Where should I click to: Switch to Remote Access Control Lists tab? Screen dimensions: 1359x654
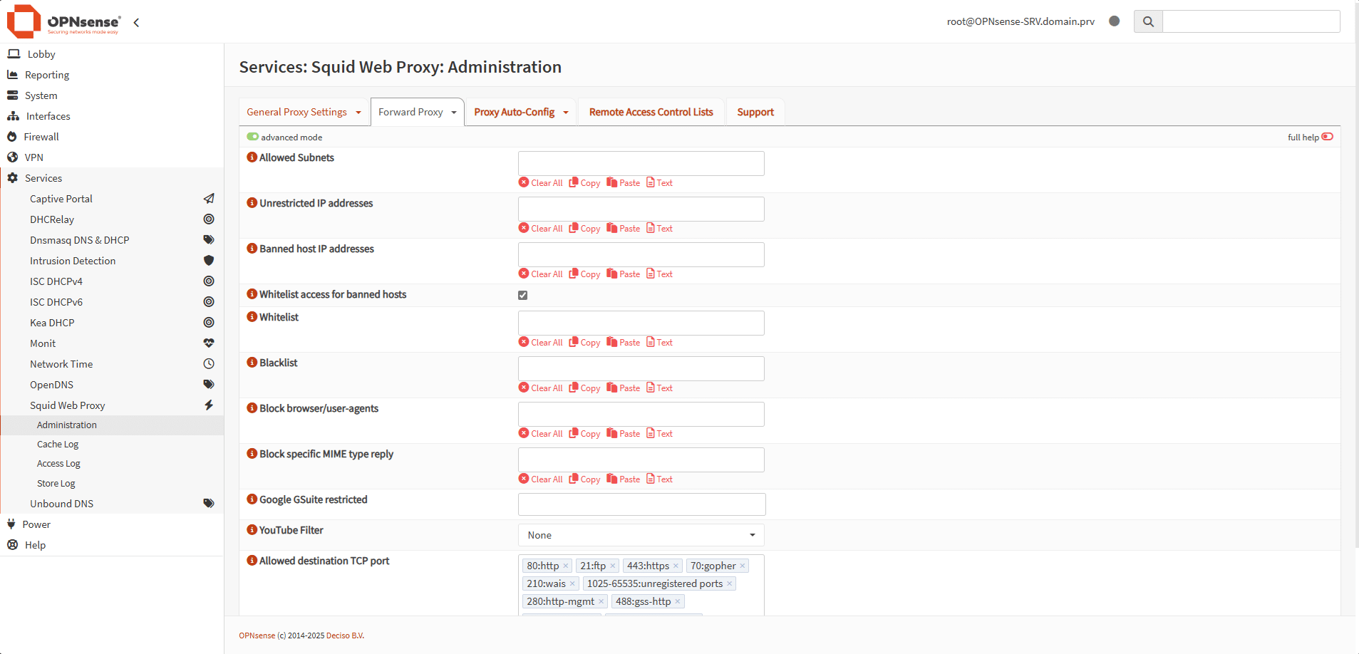[651, 112]
